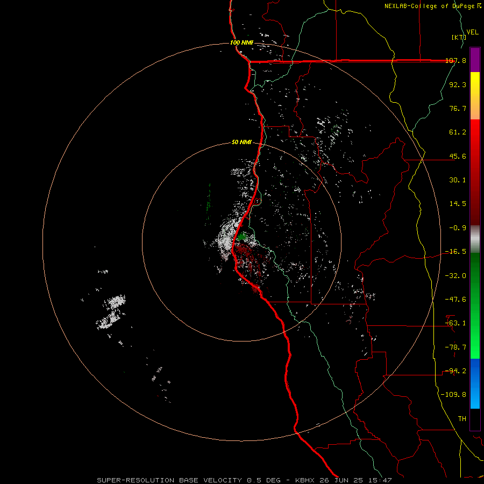
Task: Click the 107.8 velocity scale value
Action: point(456,60)
